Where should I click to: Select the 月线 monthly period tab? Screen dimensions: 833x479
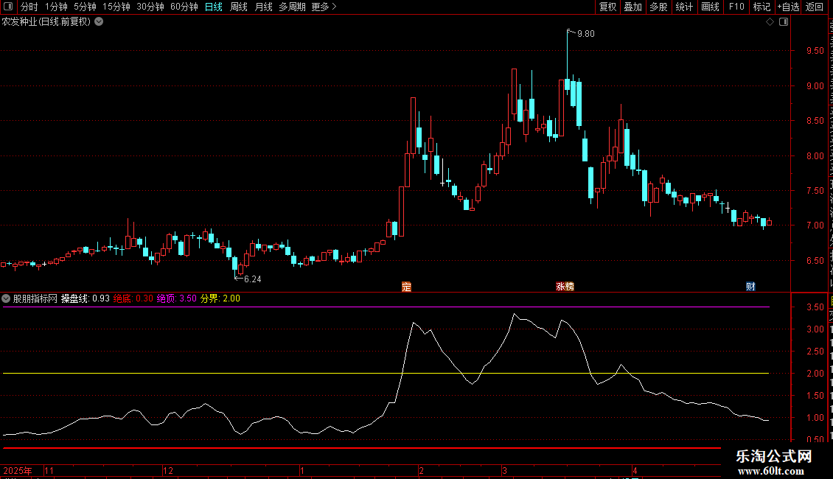pyautogui.click(x=263, y=7)
